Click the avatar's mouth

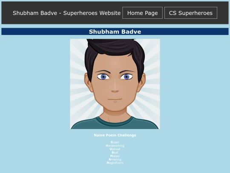click(115, 100)
